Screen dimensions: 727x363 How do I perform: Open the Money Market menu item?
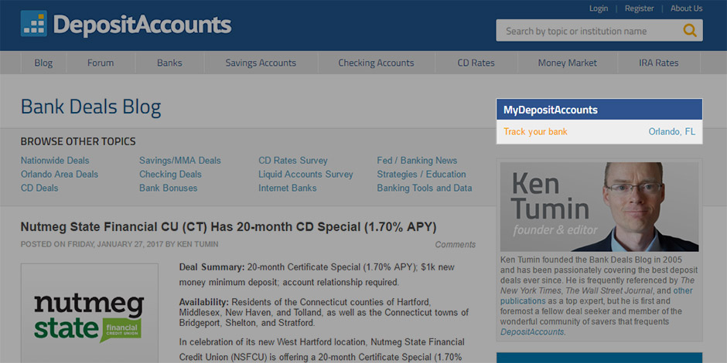pos(568,63)
